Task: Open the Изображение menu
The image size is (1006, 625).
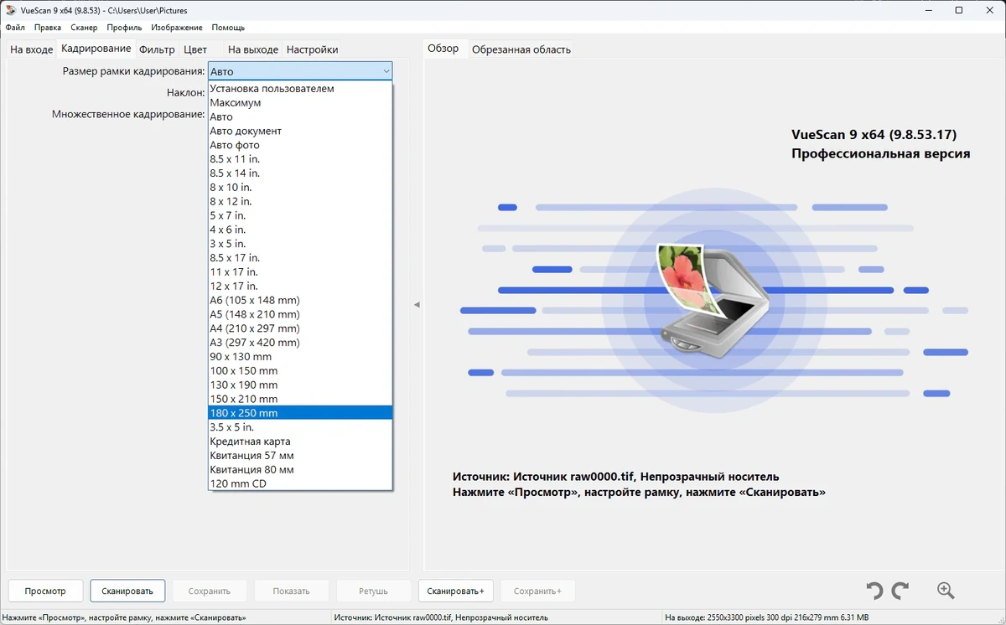Action: 177,28
